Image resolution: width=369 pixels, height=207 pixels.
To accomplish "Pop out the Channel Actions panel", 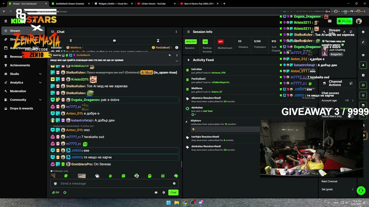I will coord(351,83).
